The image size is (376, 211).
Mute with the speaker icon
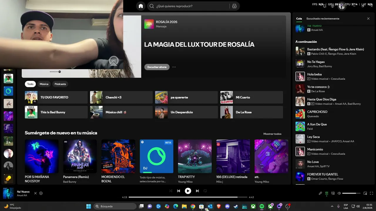339,193
